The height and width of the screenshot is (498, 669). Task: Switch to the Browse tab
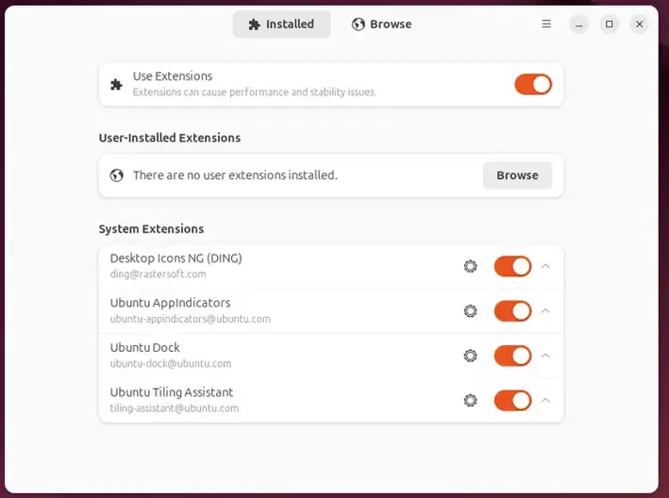381,25
